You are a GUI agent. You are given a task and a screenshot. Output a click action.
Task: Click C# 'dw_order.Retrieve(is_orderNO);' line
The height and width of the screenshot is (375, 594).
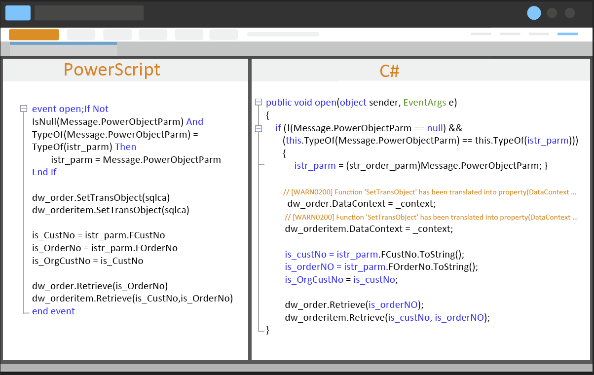[354, 305]
